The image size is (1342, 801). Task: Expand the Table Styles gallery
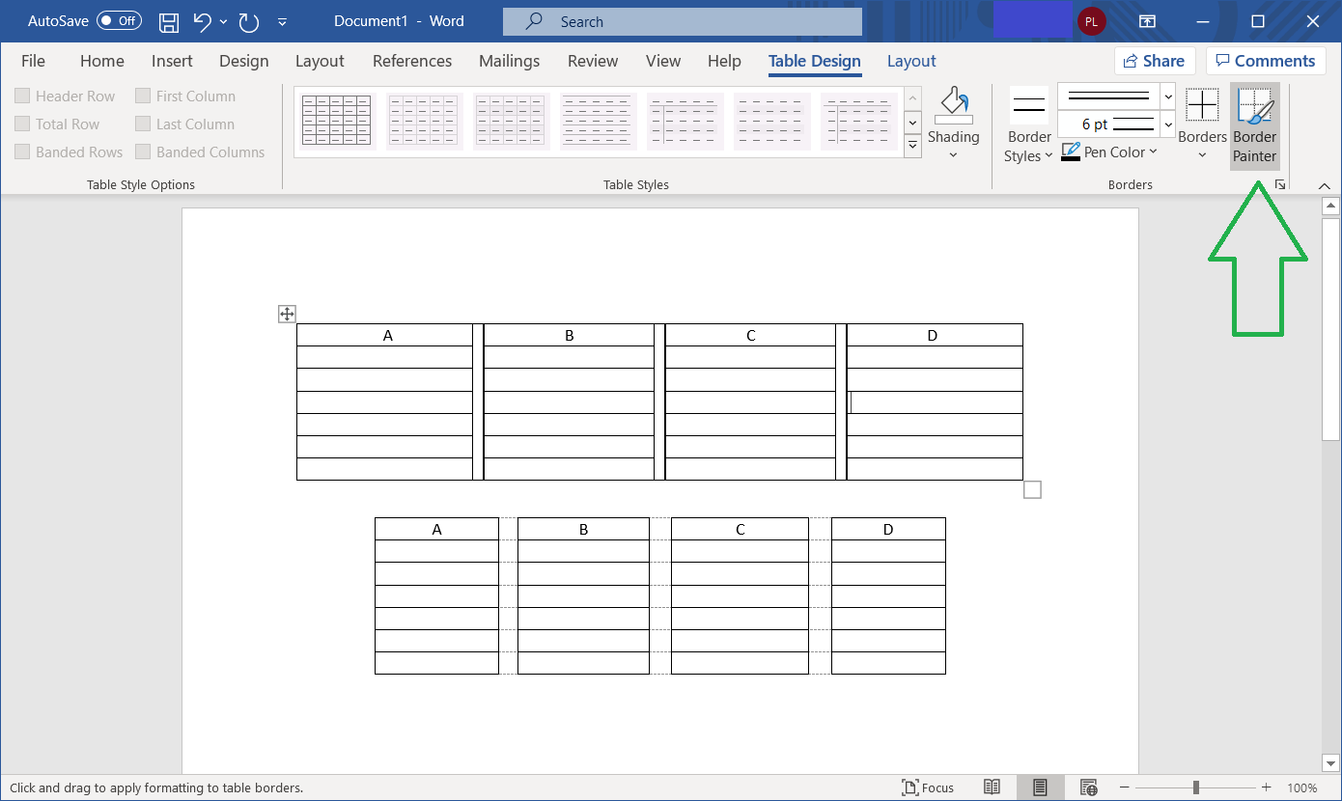912,145
